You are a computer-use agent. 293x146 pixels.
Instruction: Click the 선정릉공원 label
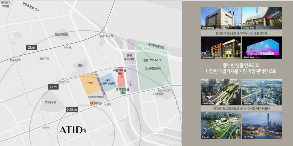(x=50, y=102)
